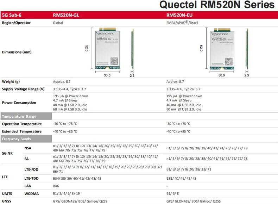
Task: Click the '2.3' thickness label under EU side view
Action: pyautogui.click(x=247, y=75)
